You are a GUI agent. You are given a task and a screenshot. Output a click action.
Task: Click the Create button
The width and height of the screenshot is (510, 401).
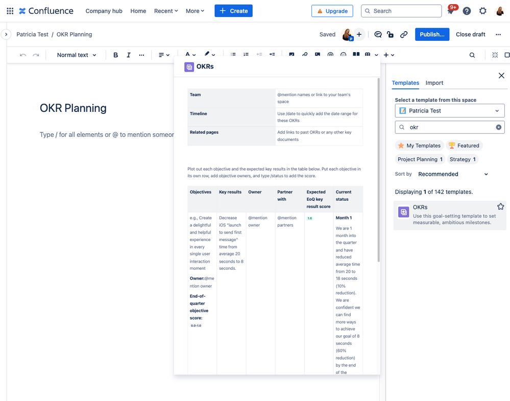tap(233, 11)
